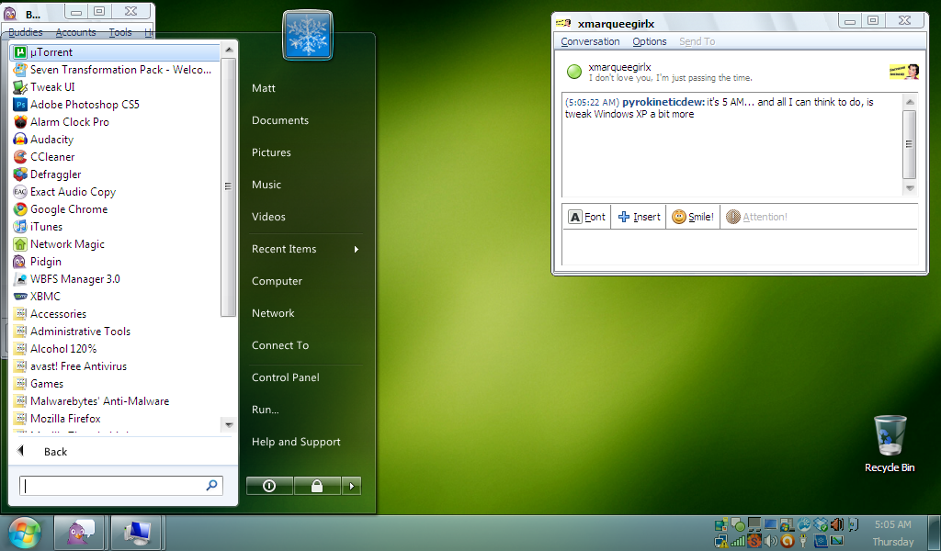Click the Font button in the chat toolbar

587,217
